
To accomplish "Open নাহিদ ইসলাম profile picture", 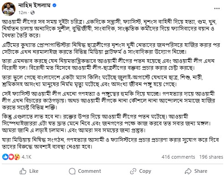I will click(9, 9).
